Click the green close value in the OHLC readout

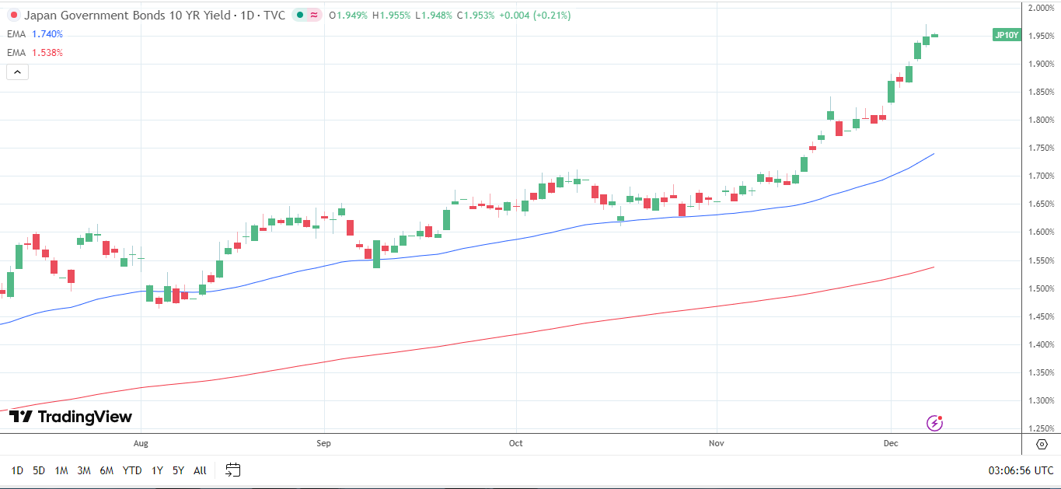pyautogui.click(x=480, y=15)
